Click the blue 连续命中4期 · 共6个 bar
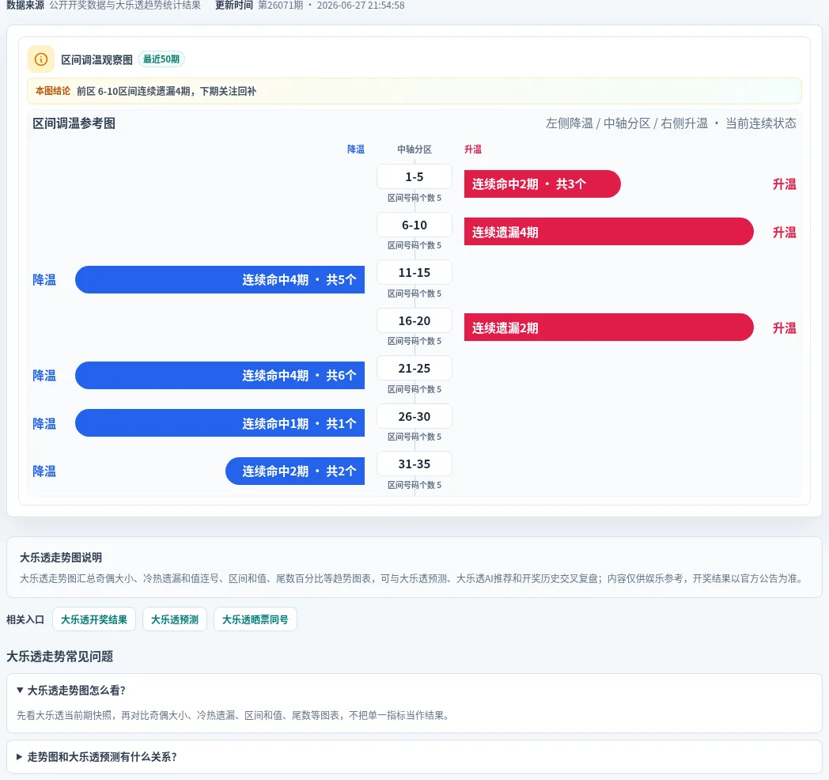829x780 pixels. tap(220, 376)
